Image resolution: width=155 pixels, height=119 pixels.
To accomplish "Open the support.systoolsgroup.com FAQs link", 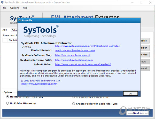I will [74, 60].
